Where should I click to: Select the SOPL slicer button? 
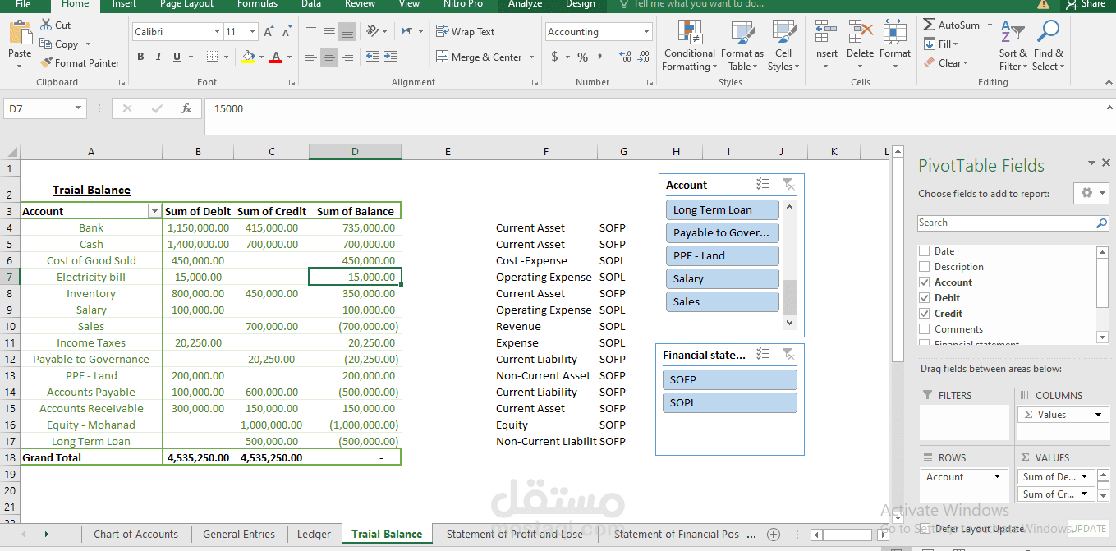[729, 402]
